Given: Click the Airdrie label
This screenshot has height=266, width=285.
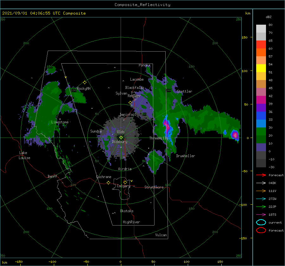Looking at the screenshot, I should click(125, 169).
